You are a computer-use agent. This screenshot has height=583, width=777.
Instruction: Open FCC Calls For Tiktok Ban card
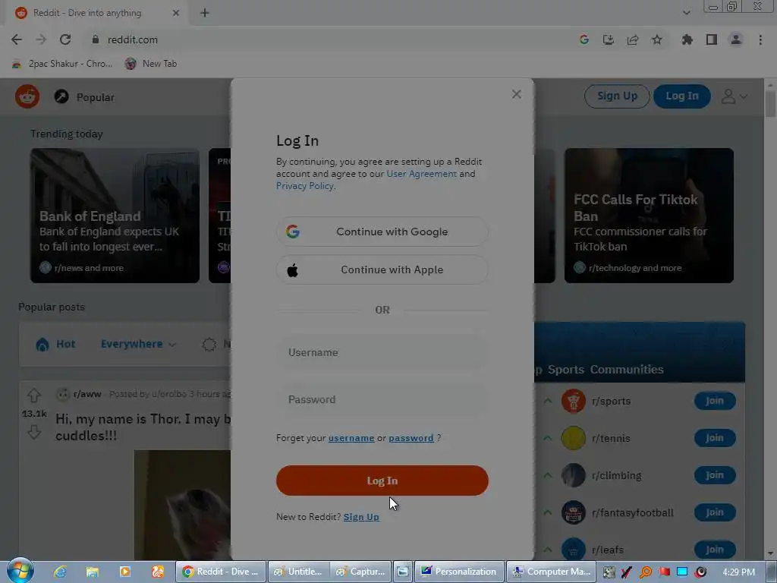click(649, 216)
